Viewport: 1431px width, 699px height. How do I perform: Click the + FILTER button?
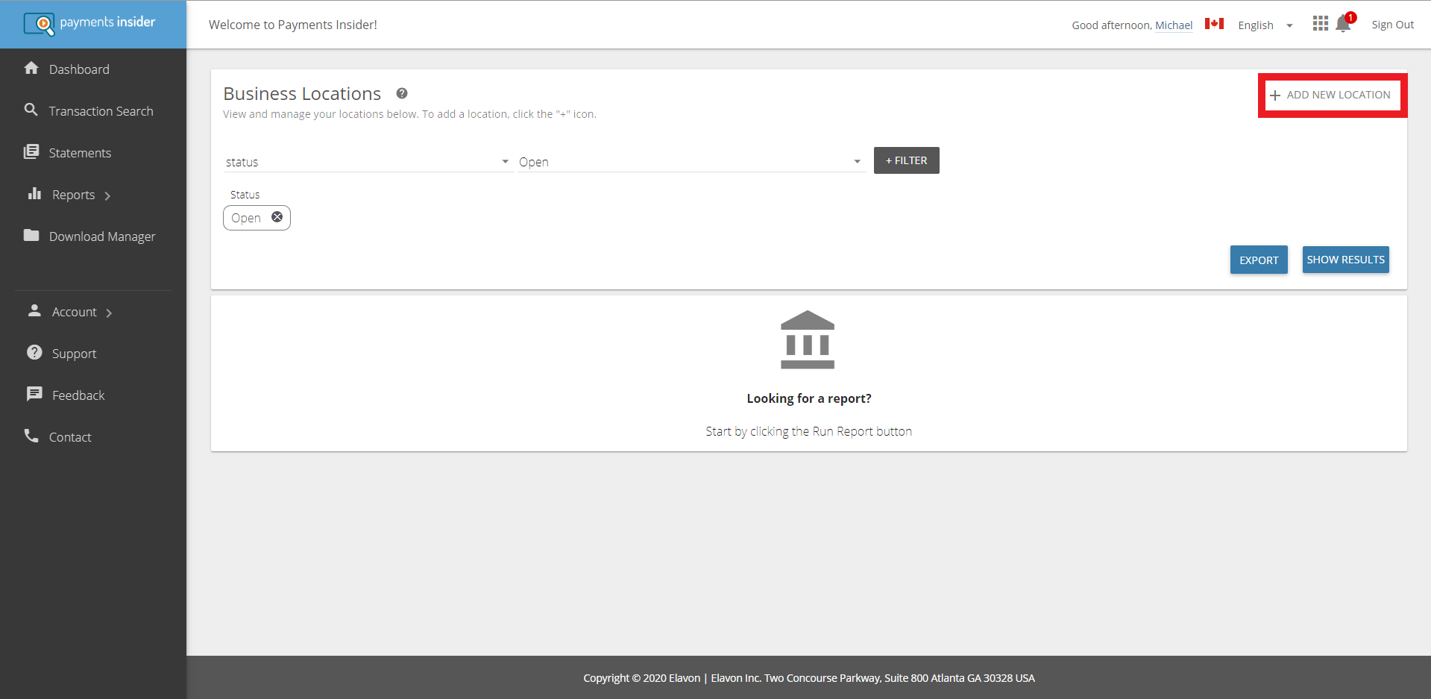pyautogui.click(x=906, y=160)
